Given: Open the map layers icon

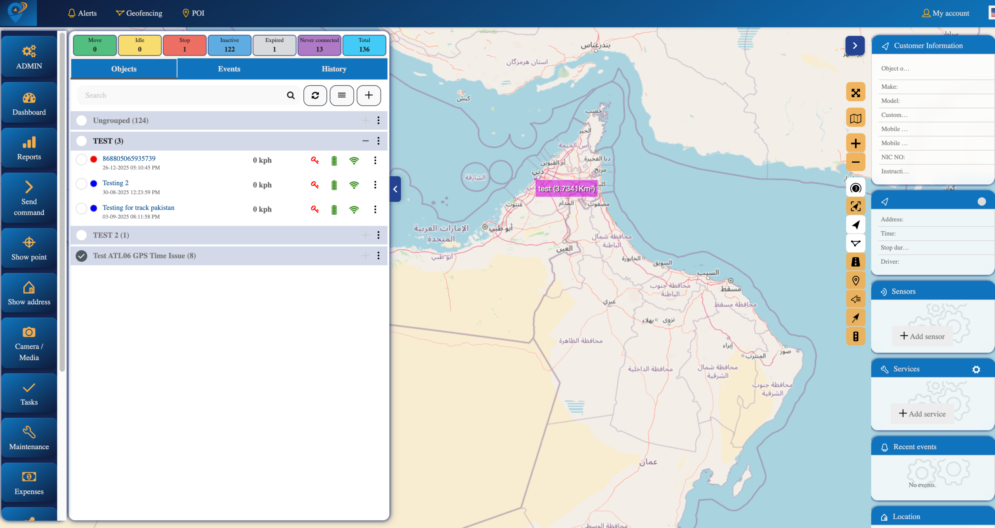Looking at the screenshot, I should tap(855, 118).
